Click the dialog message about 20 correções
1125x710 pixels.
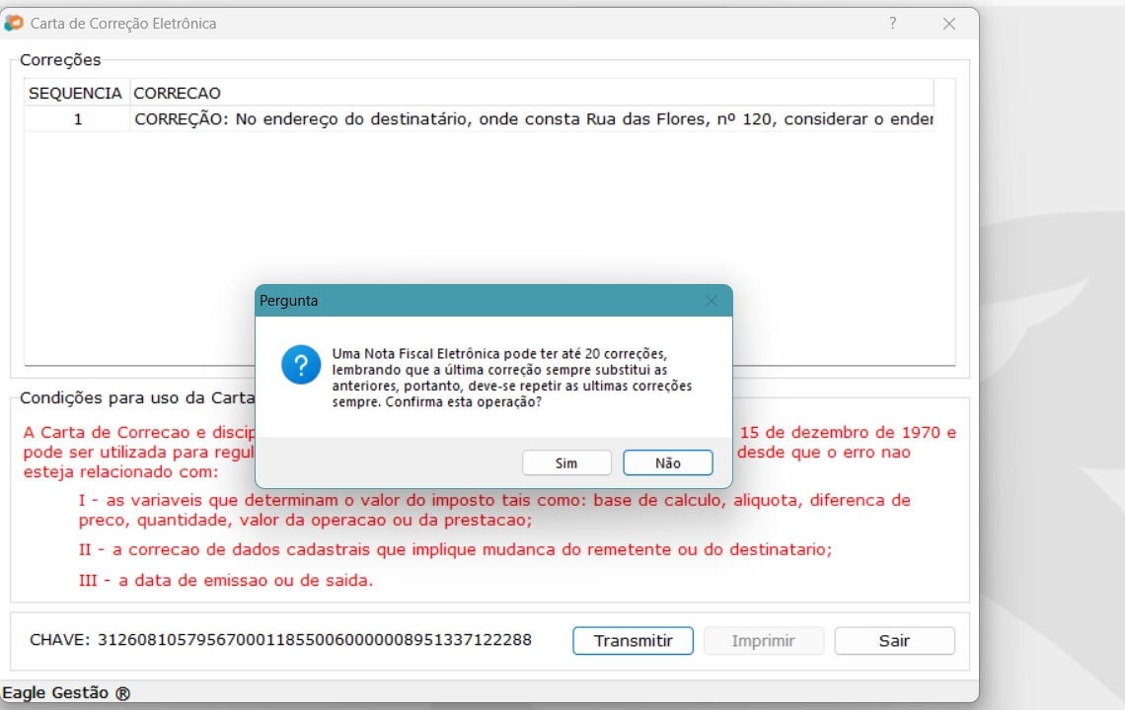click(511, 378)
